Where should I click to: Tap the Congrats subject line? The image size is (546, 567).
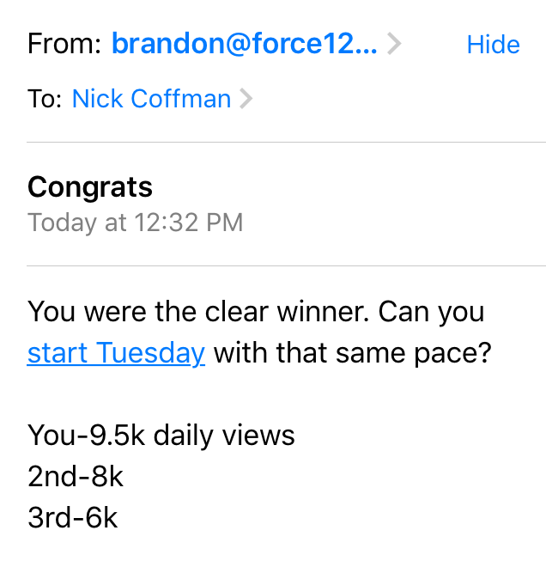(90, 186)
